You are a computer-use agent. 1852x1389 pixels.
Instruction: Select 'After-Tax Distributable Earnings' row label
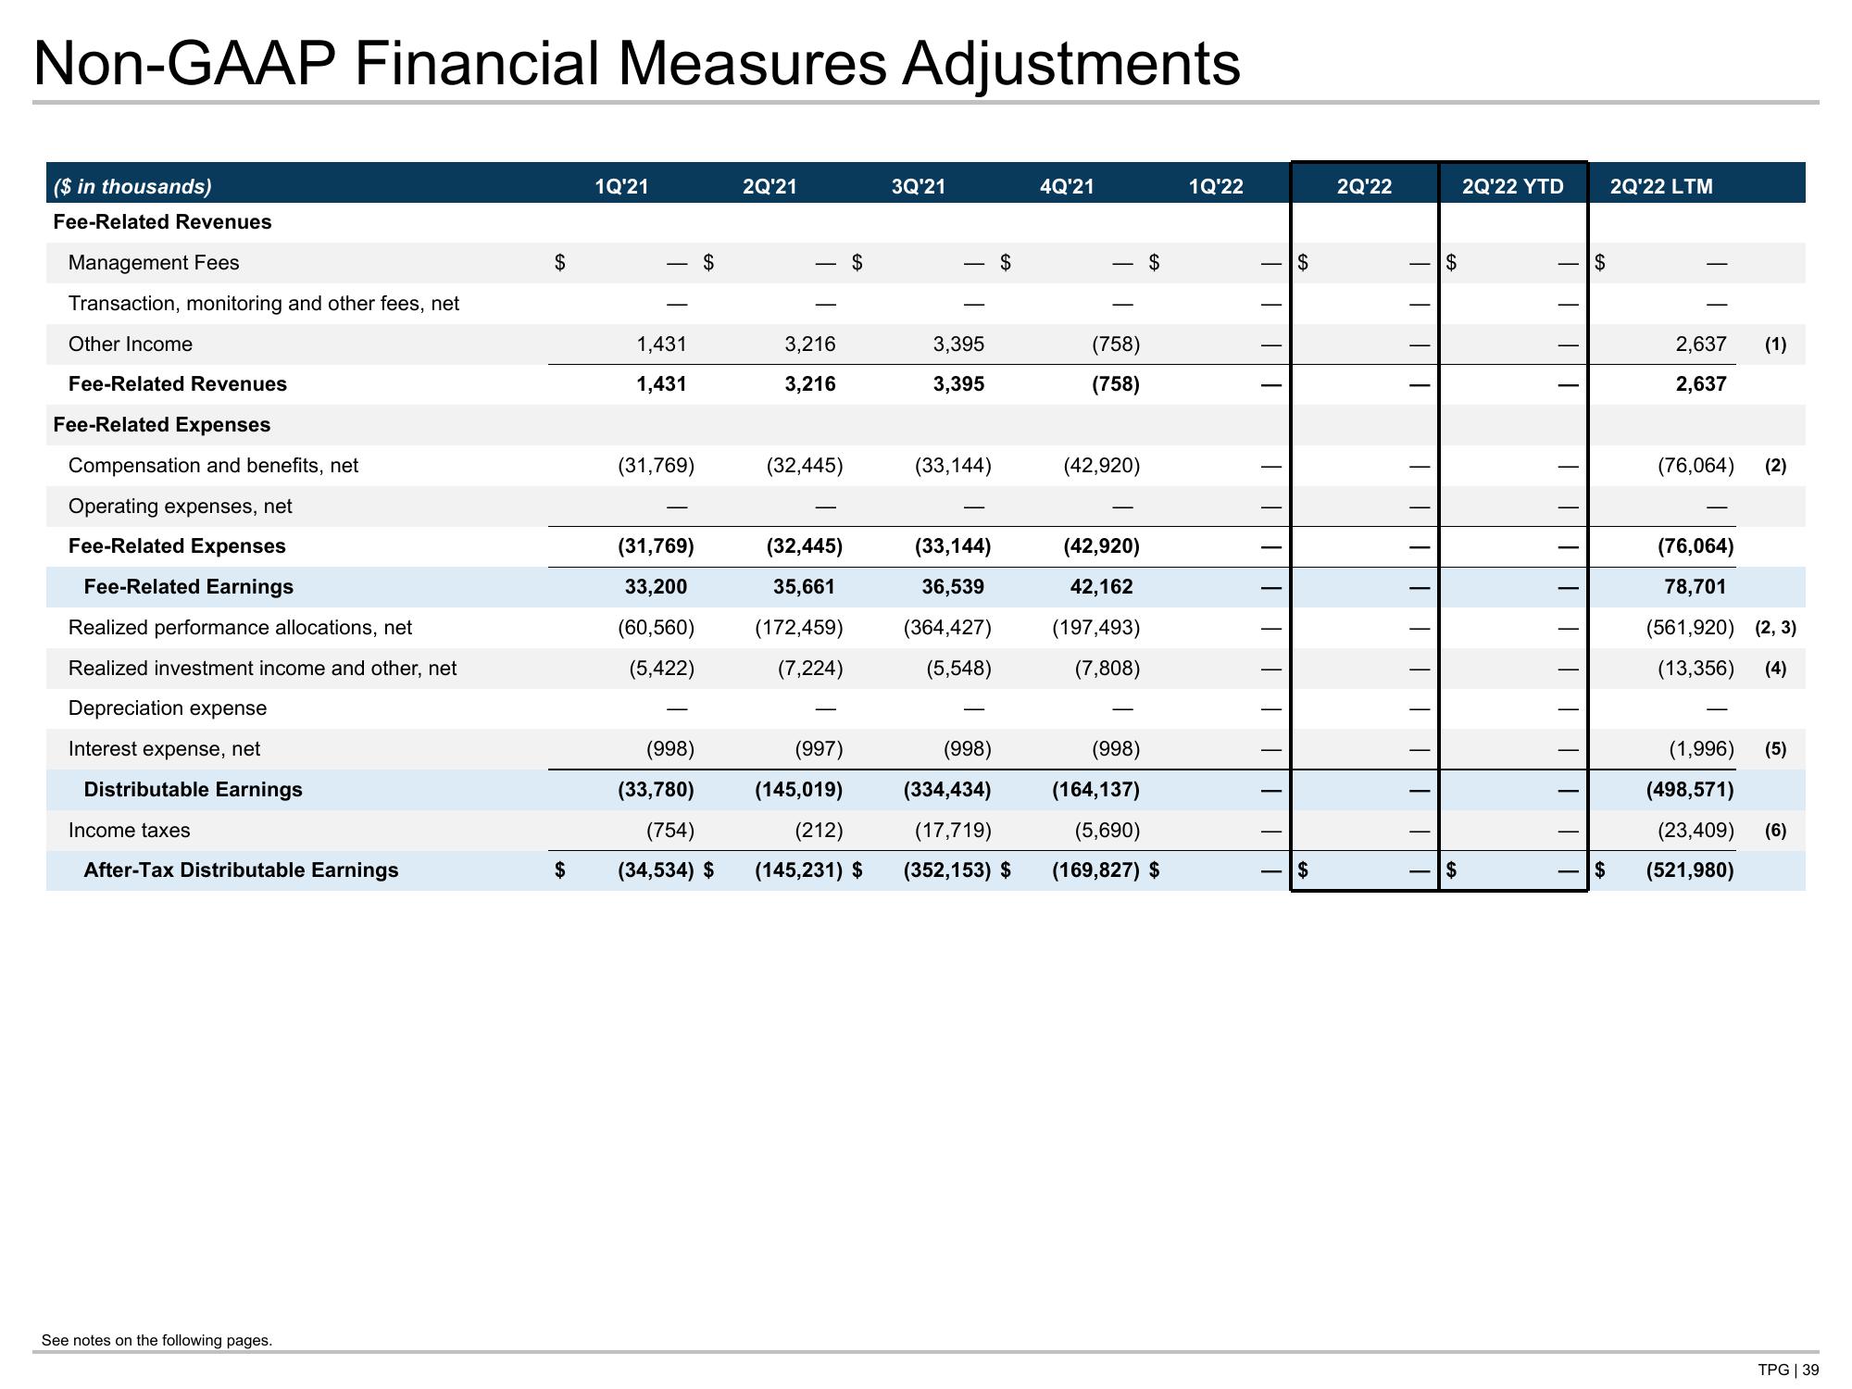241,870
